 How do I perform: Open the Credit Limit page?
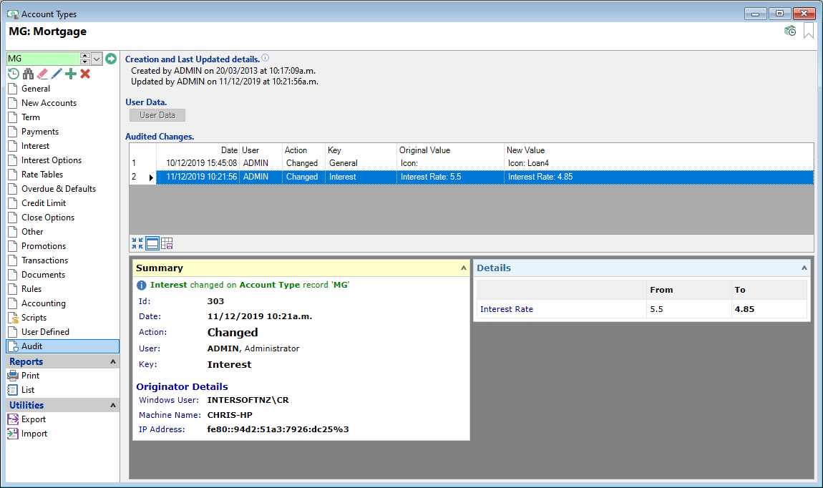coord(44,203)
